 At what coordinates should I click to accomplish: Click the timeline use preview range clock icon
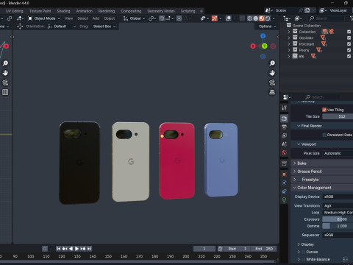220,249
